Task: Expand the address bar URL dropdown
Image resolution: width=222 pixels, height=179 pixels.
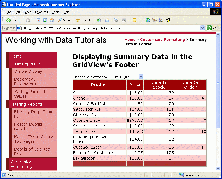Action: click(x=202, y=28)
